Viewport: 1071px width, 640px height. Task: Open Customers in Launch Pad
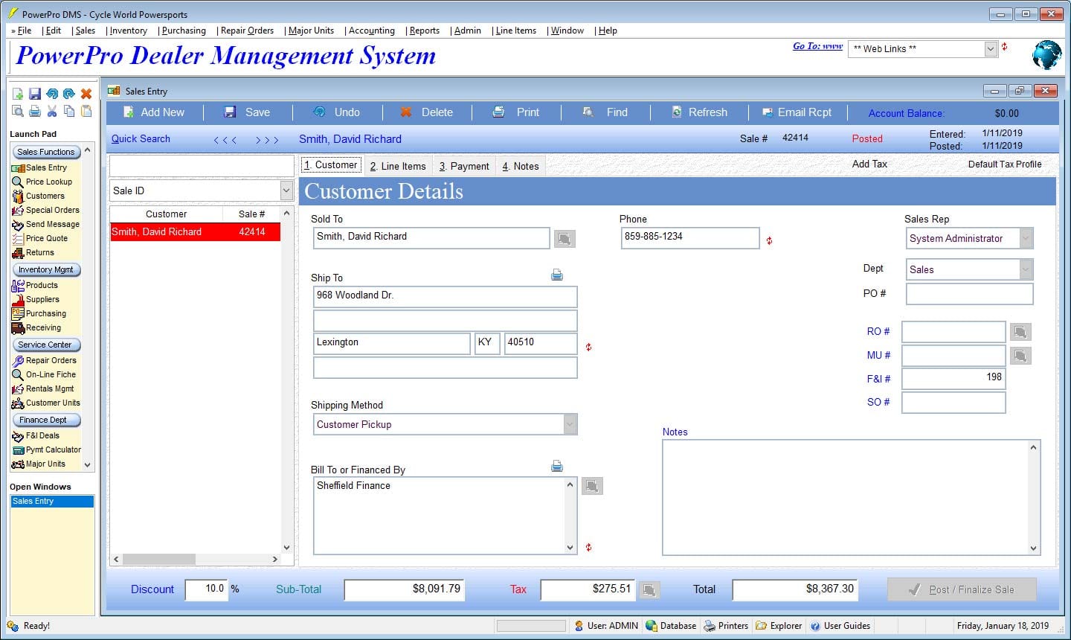coord(38,196)
